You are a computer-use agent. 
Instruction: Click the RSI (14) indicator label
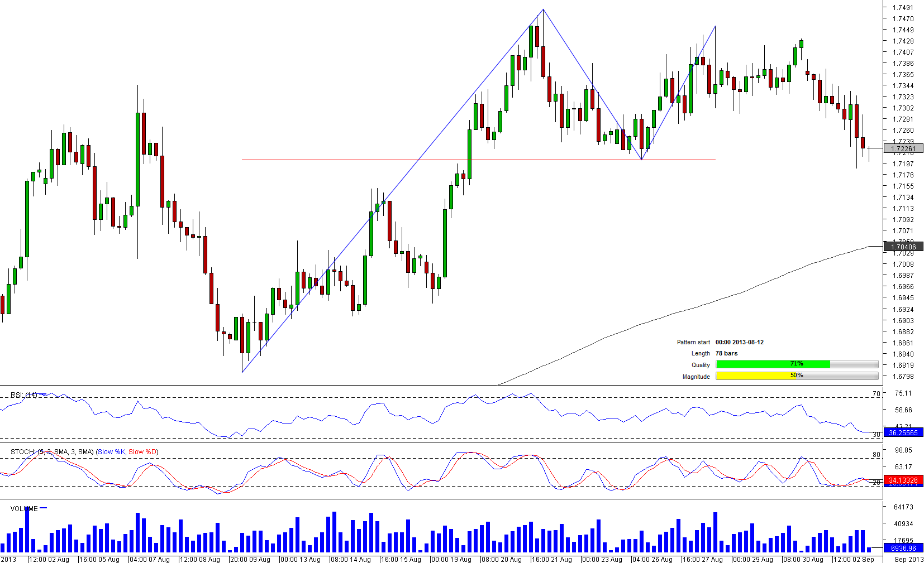[x=24, y=395]
